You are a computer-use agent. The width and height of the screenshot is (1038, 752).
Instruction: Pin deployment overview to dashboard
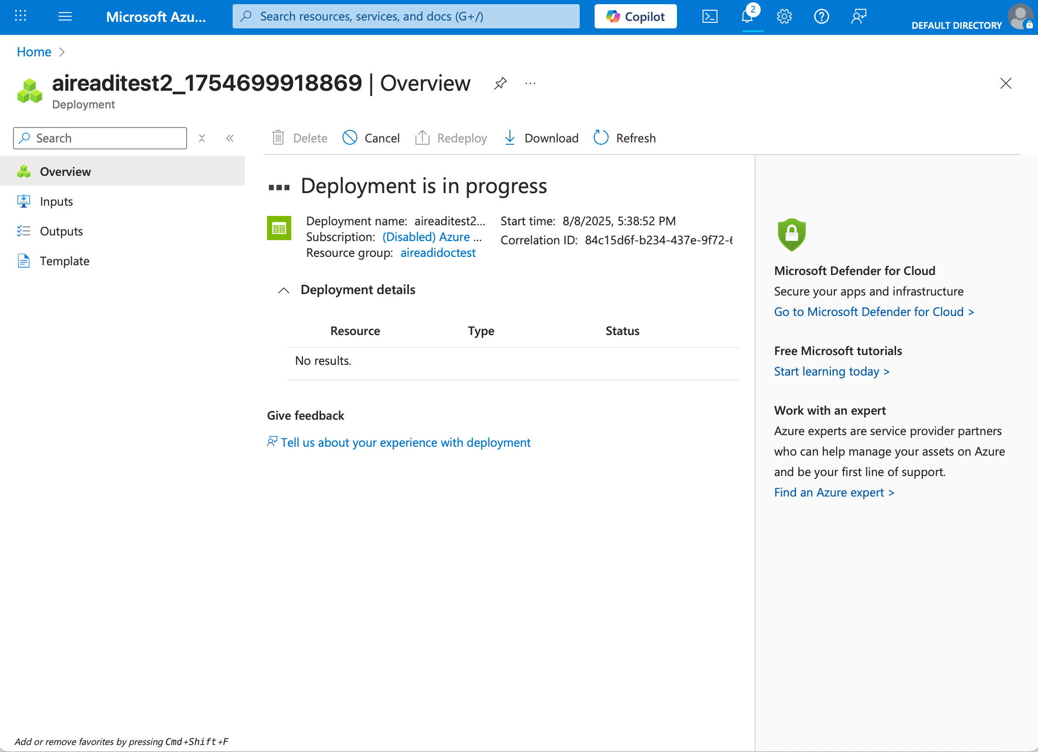click(500, 84)
